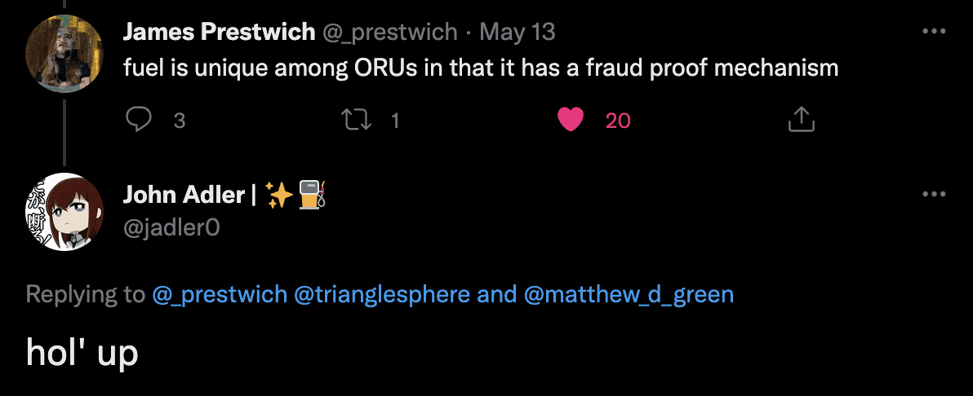973x396 pixels.
Task: Open the @matthew_d_green mention
Action: tap(628, 294)
